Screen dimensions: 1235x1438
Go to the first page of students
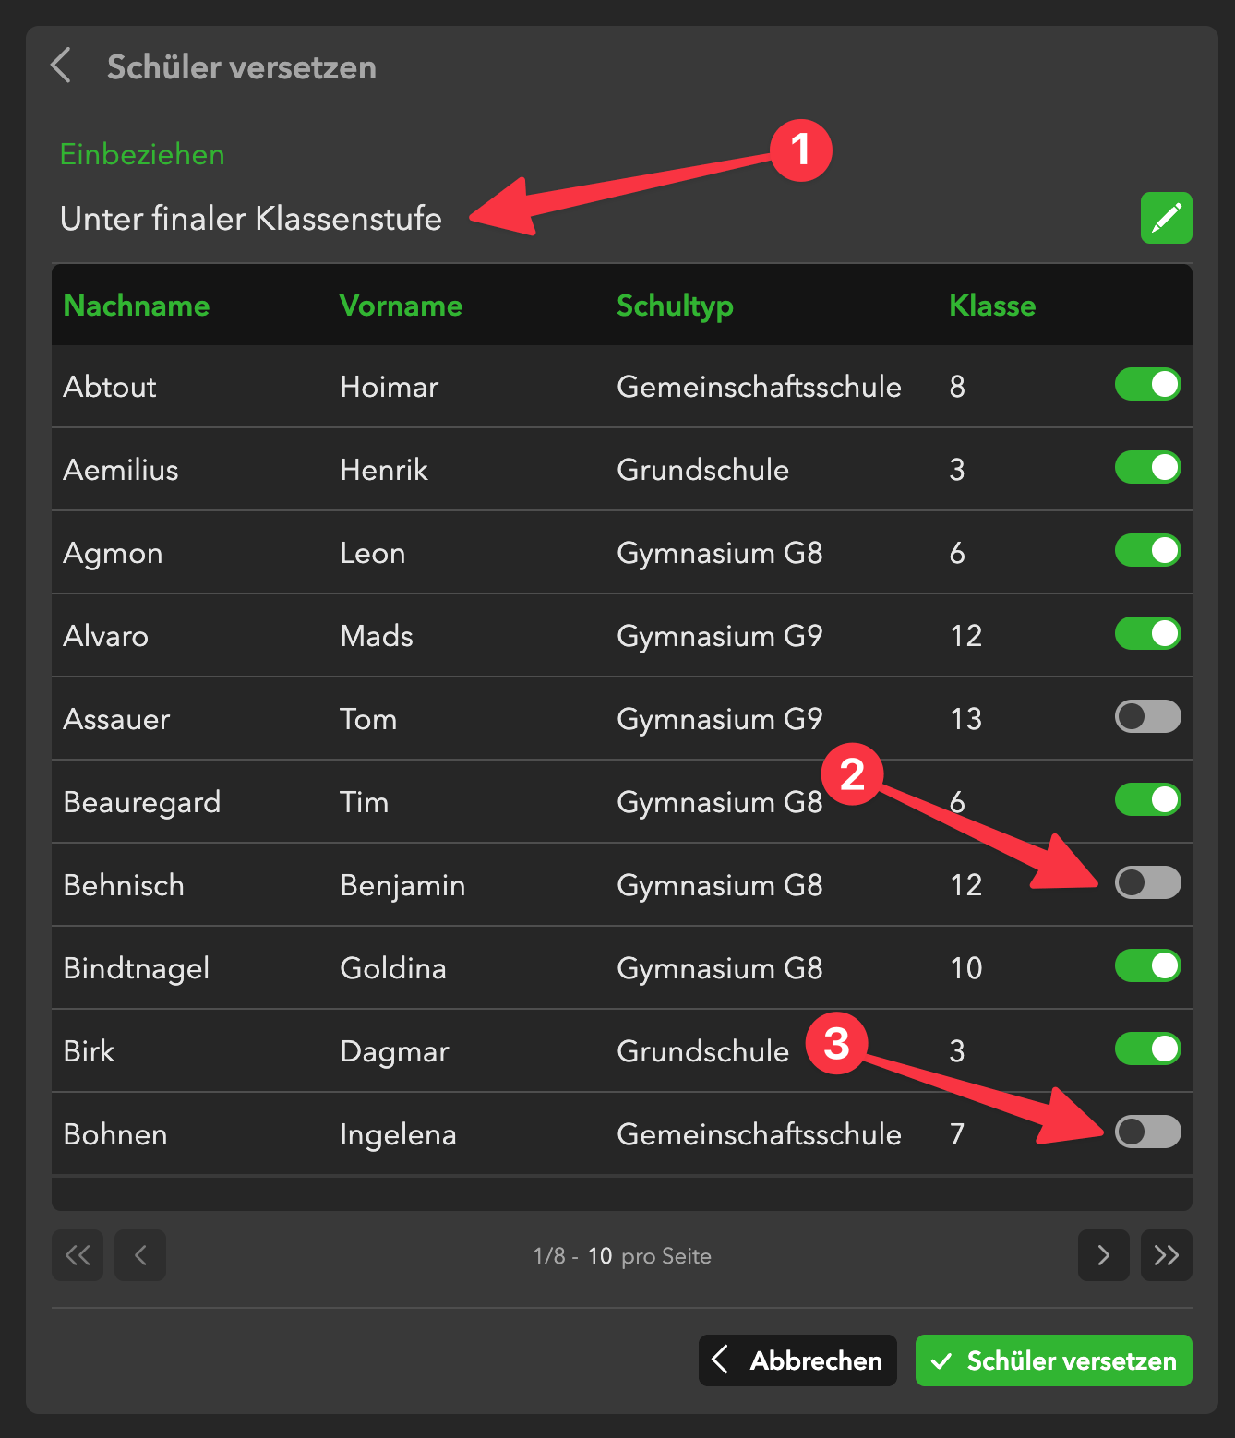point(78,1255)
